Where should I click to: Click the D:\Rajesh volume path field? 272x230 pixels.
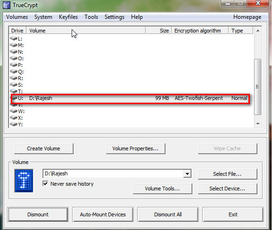113,173
